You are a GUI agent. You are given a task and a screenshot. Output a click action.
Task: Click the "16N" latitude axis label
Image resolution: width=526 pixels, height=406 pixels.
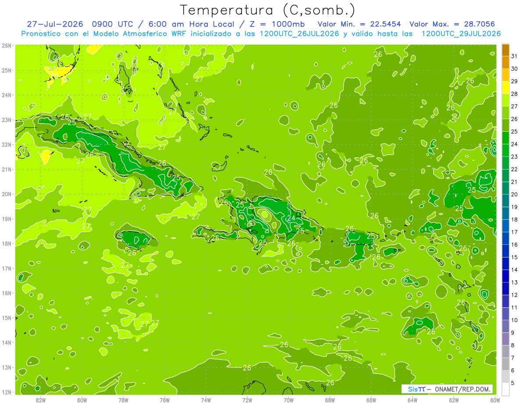[x=7, y=293]
